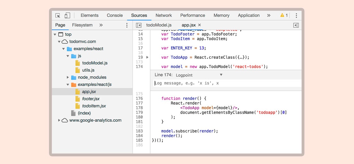Click the footer.jsx file icon

tap(78, 99)
